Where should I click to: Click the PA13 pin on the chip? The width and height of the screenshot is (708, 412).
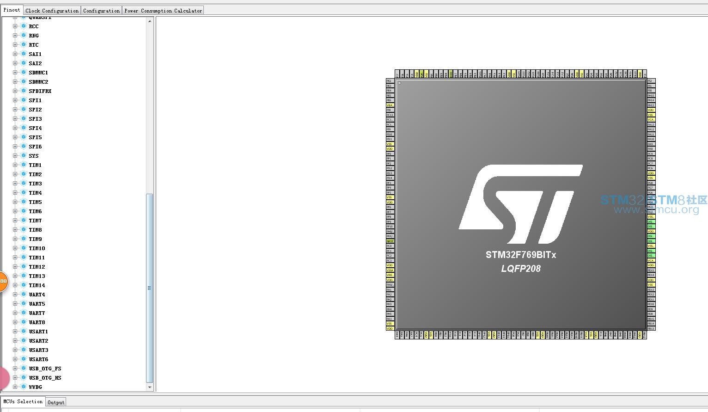pyautogui.click(x=651, y=125)
